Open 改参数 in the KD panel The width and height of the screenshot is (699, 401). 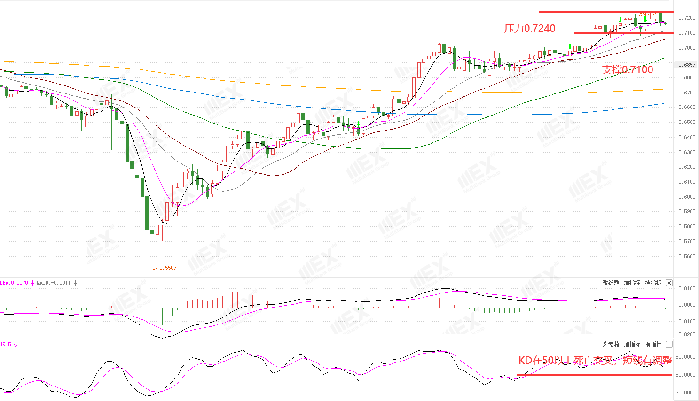pyautogui.click(x=611, y=344)
